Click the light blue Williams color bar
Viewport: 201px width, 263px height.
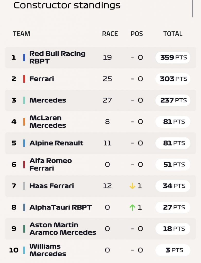[x=24, y=250]
